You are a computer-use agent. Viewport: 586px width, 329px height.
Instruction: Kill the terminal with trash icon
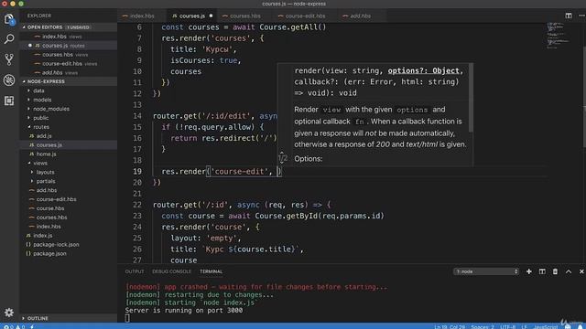pos(555,271)
